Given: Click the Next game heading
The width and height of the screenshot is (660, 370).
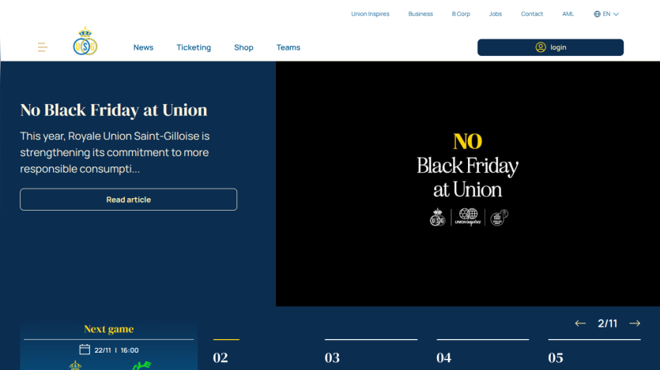Looking at the screenshot, I should (x=108, y=329).
